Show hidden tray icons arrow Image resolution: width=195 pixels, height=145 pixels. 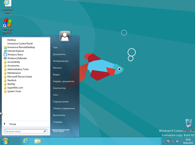pos(164,141)
